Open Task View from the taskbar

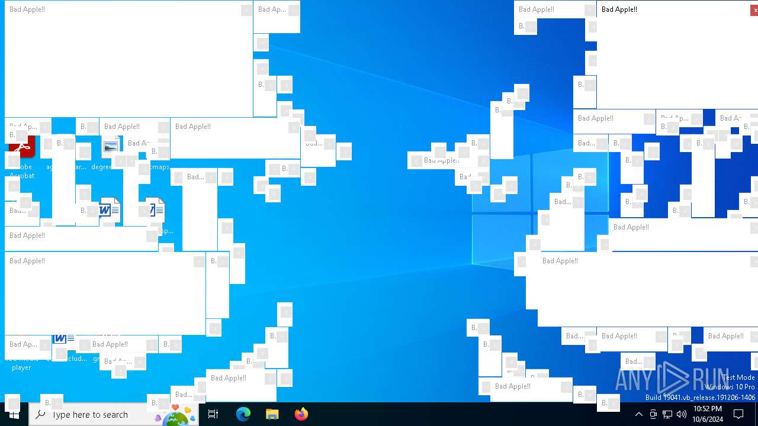[213, 414]
